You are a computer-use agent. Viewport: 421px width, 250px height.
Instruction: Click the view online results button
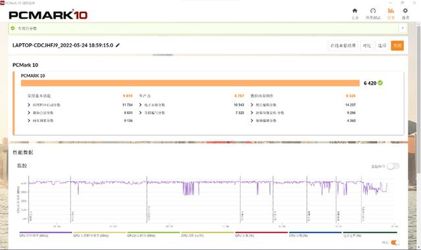click(x=343, y=45)
